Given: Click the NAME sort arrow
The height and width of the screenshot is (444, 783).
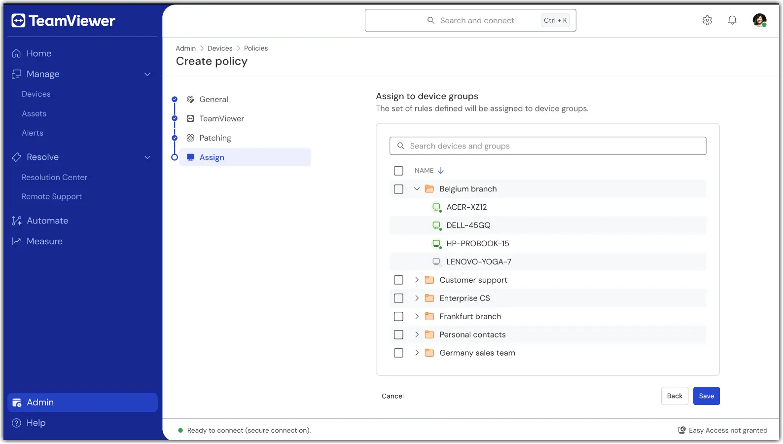Looking at the screenshot, I should (x=441, y=171).
